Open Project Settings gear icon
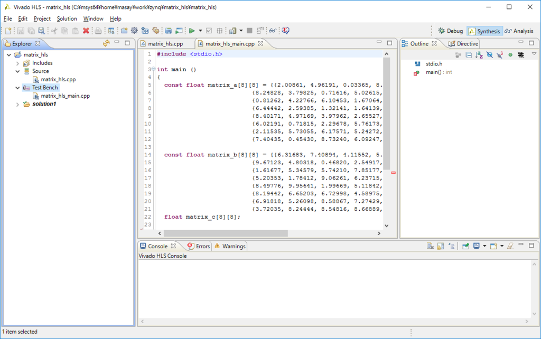The image size is (541, 339). pos(134,31)
